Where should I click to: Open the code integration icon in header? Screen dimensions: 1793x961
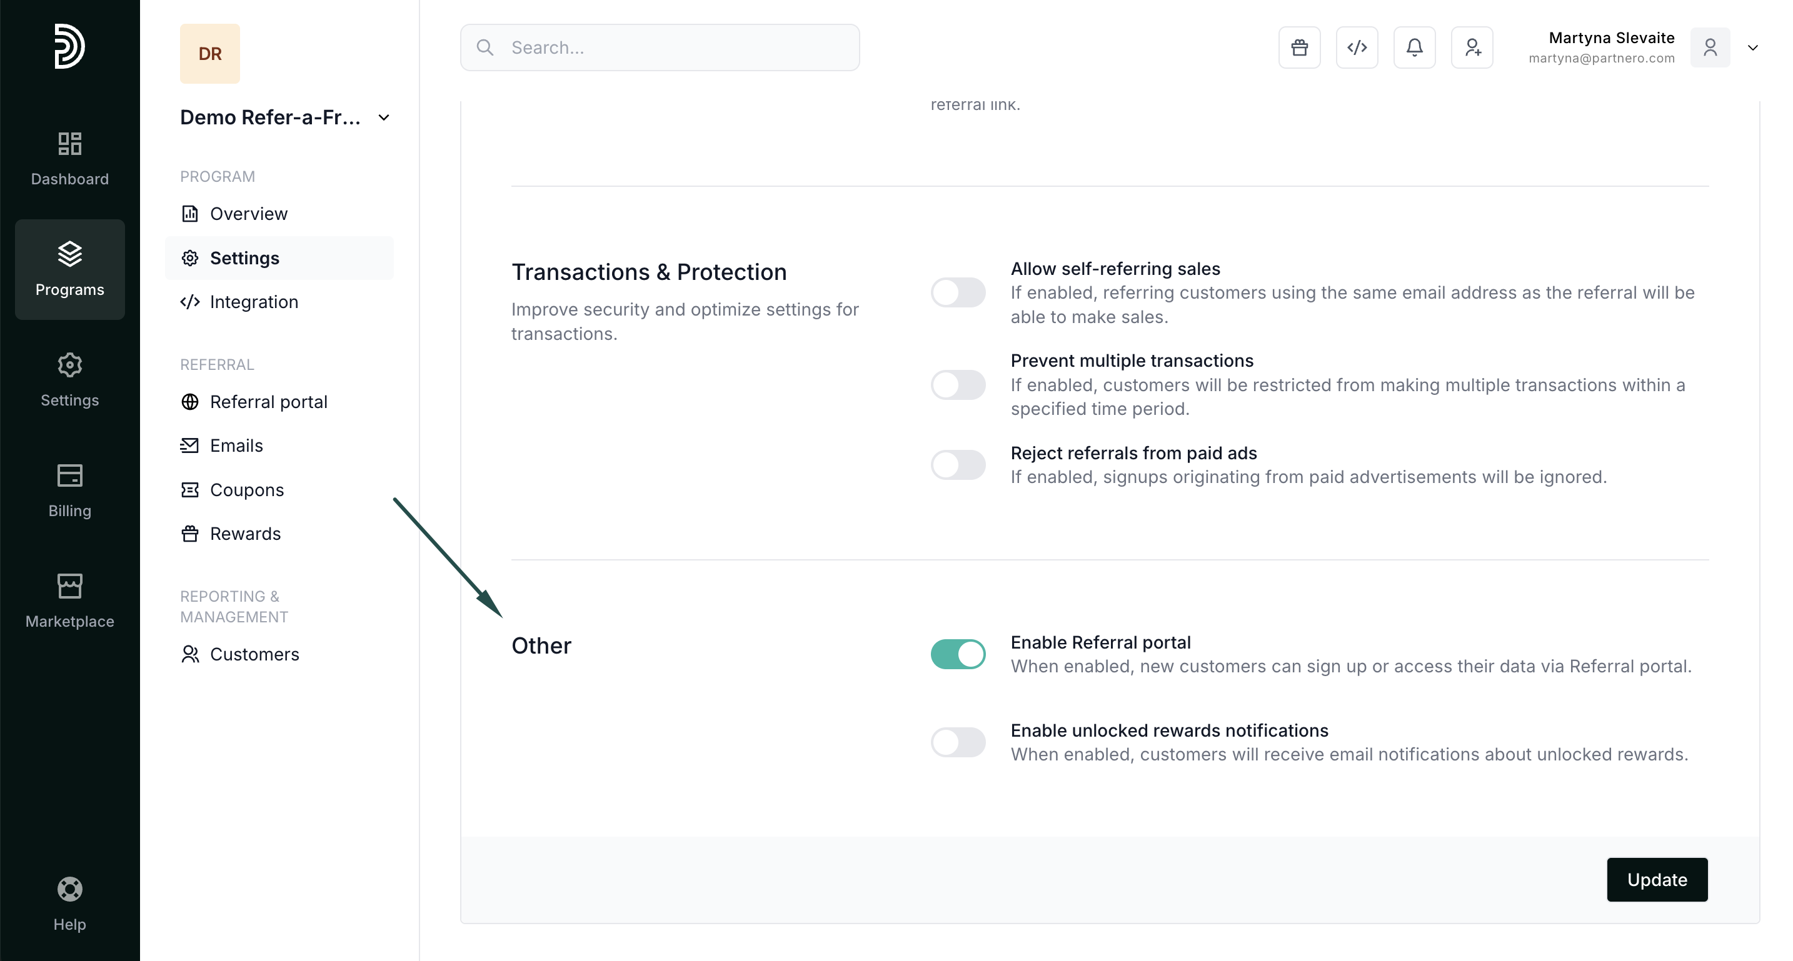[x=1357, y=47]
